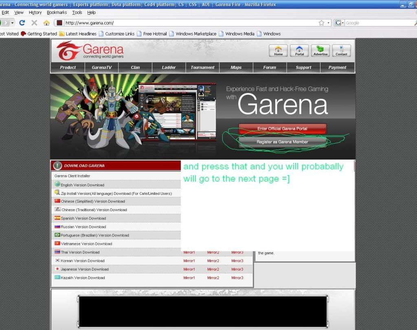Click Enter Official Garena Portal button
This screenshot has height=330, width=417.
click(283, 129)
